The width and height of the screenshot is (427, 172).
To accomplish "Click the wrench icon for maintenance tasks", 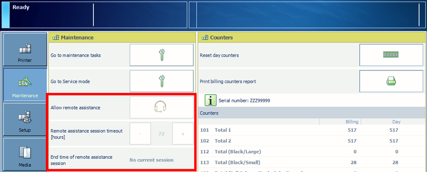I will (x=161, y=55).
